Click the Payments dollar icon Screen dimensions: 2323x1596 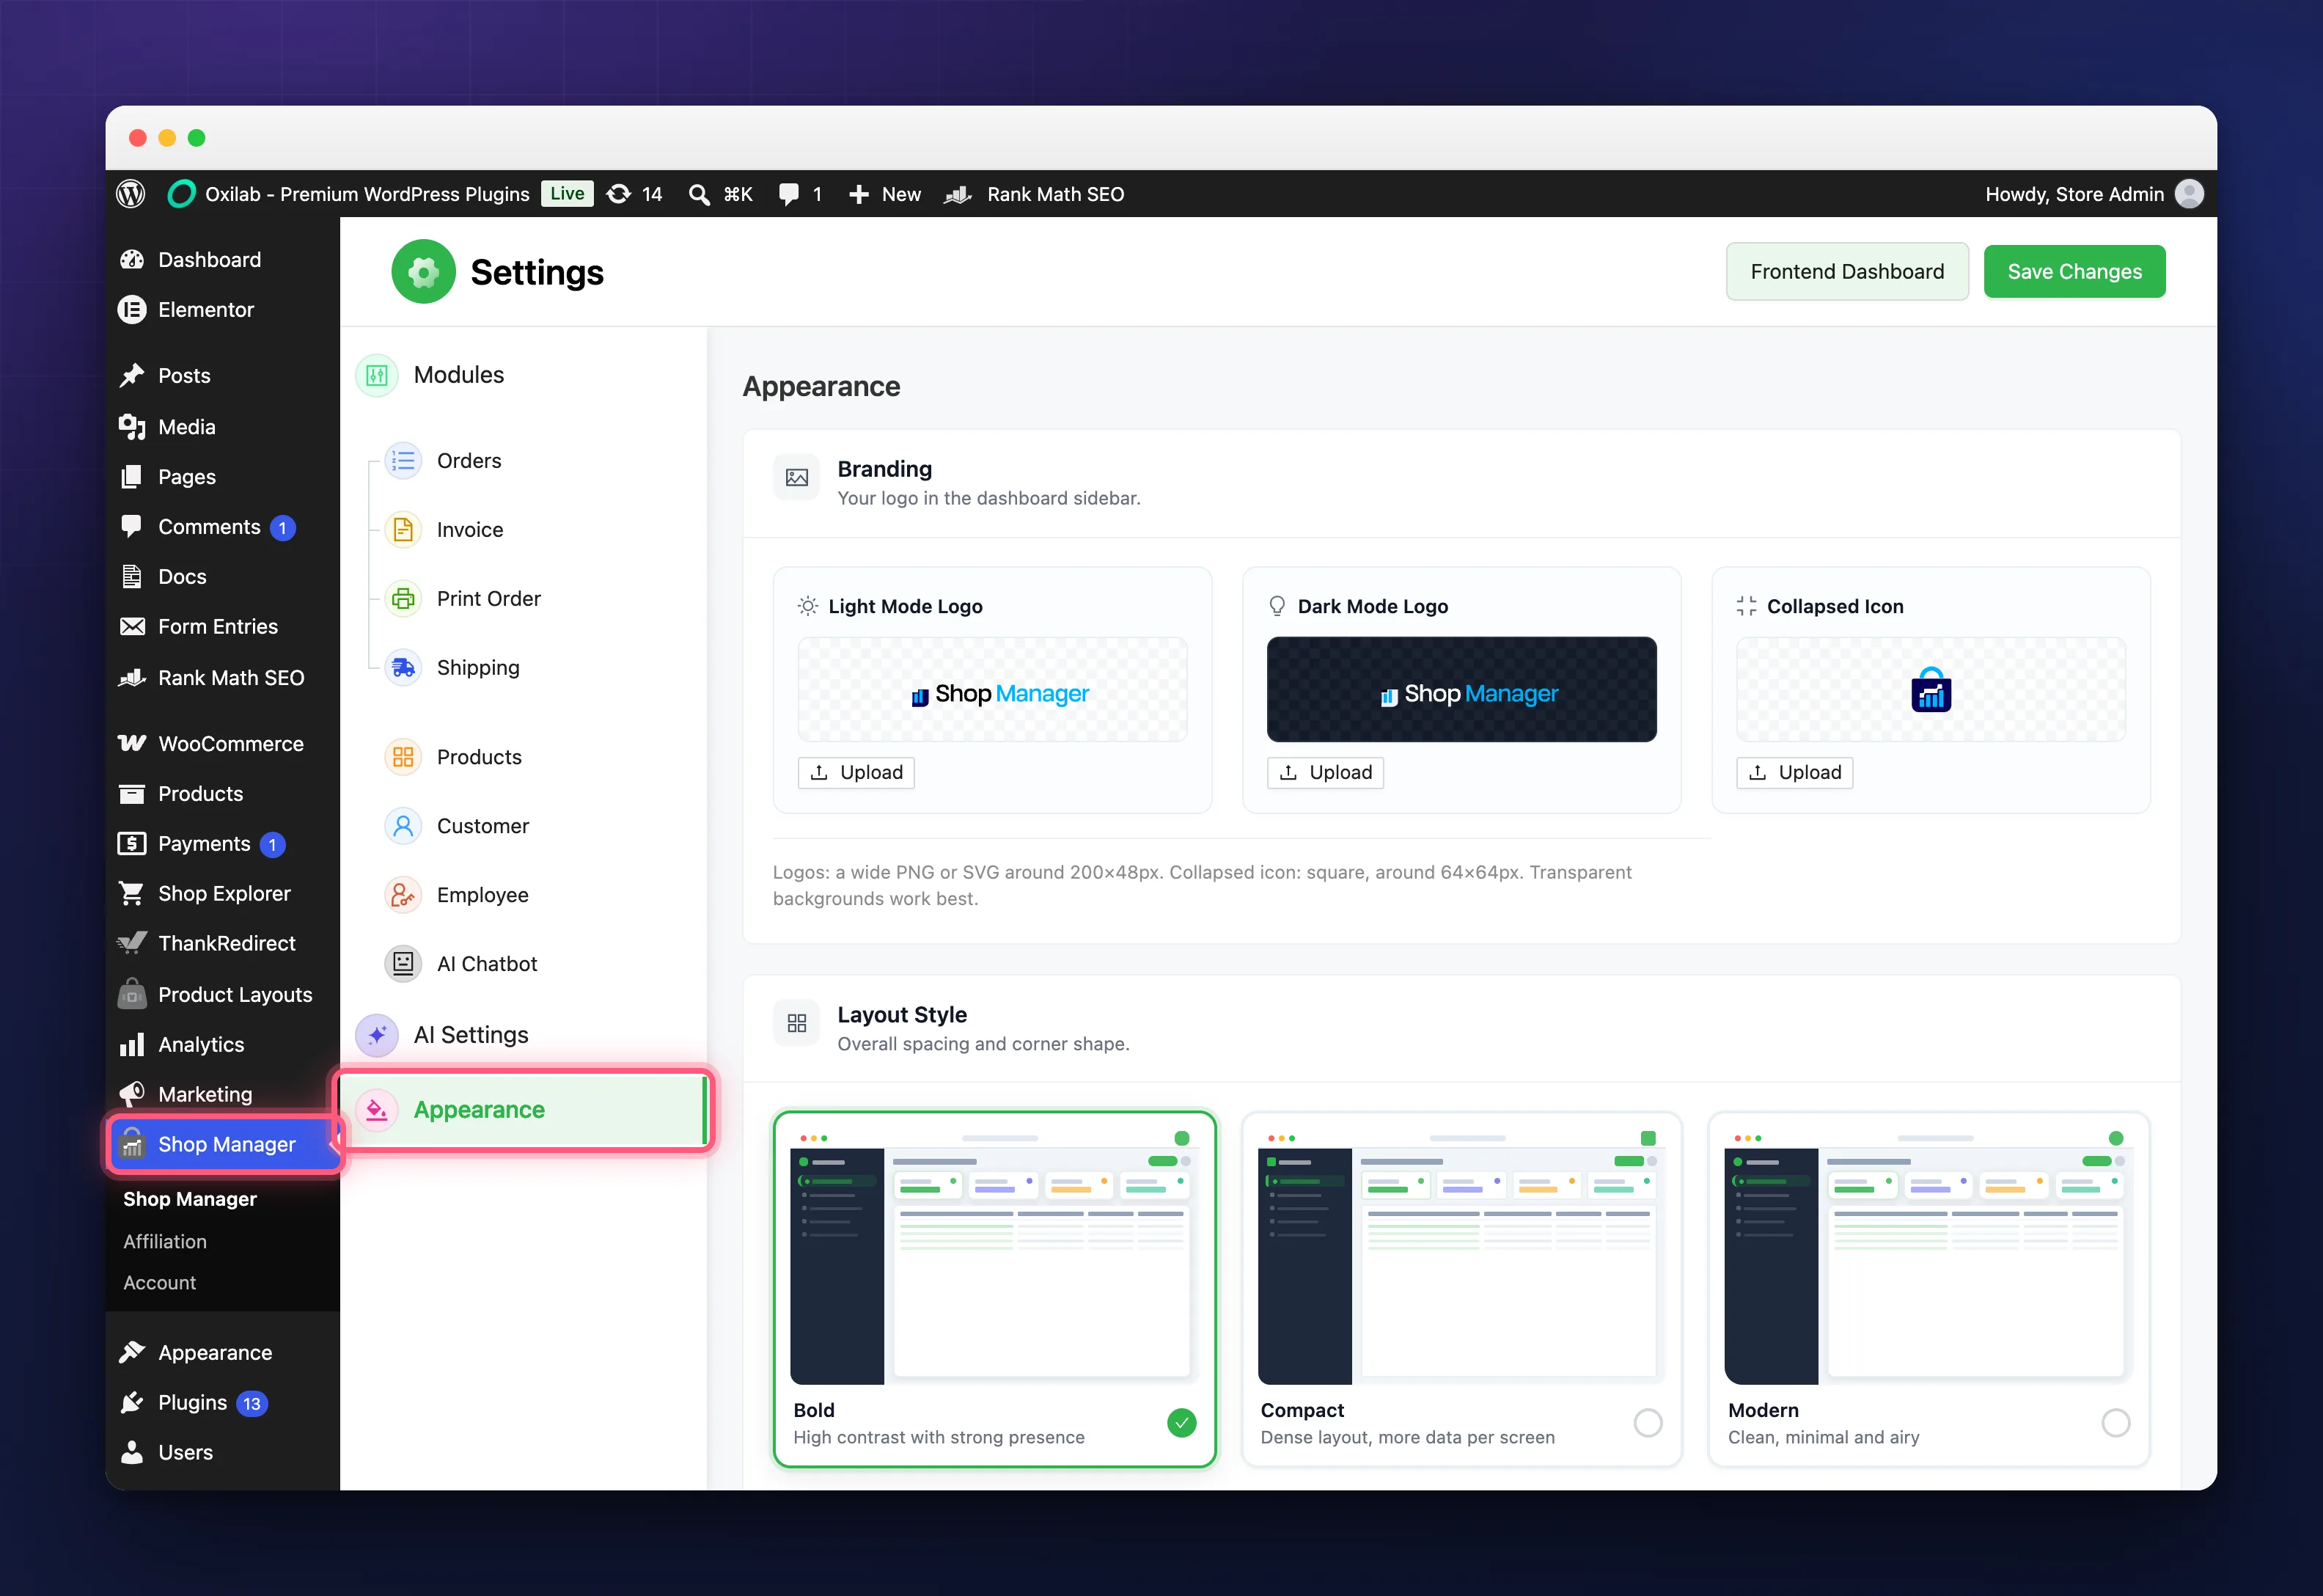(132, 844)
